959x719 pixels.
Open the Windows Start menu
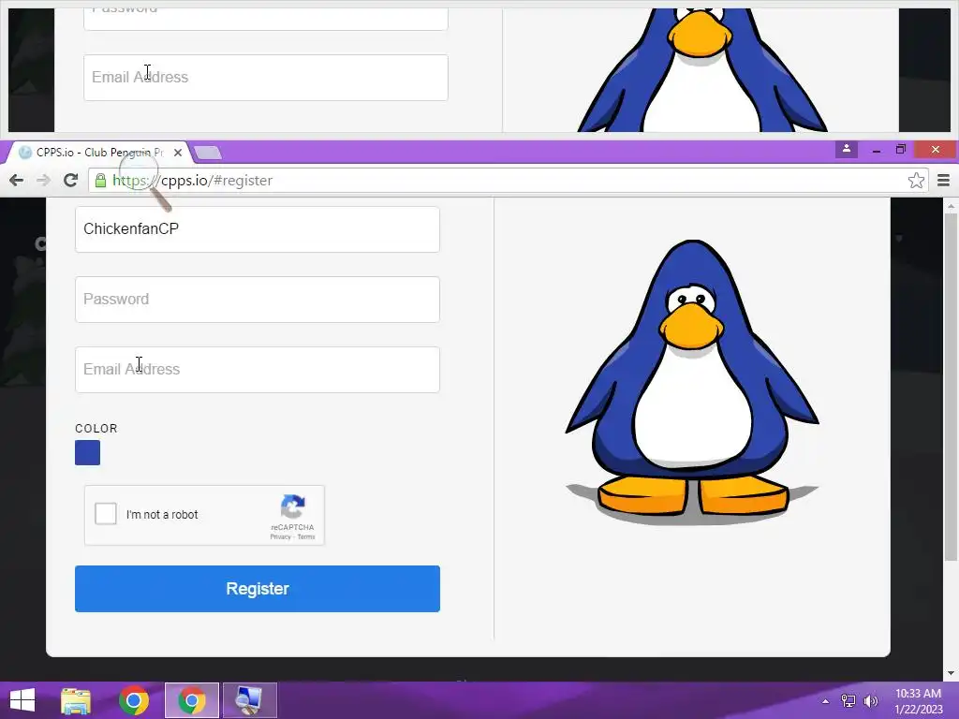pos(22,700)
